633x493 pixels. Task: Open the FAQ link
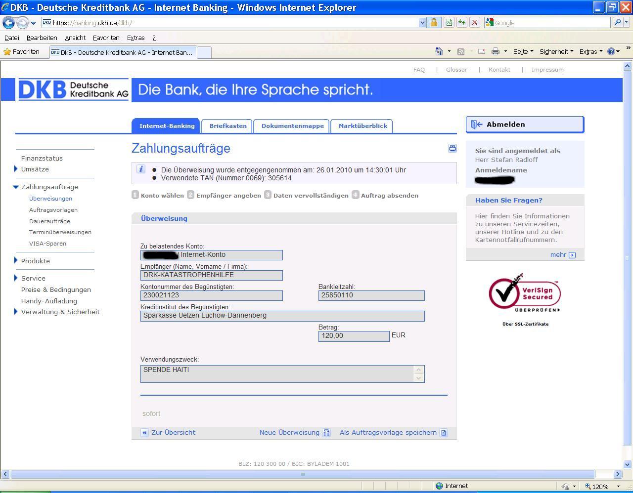(x=419, y=70)
